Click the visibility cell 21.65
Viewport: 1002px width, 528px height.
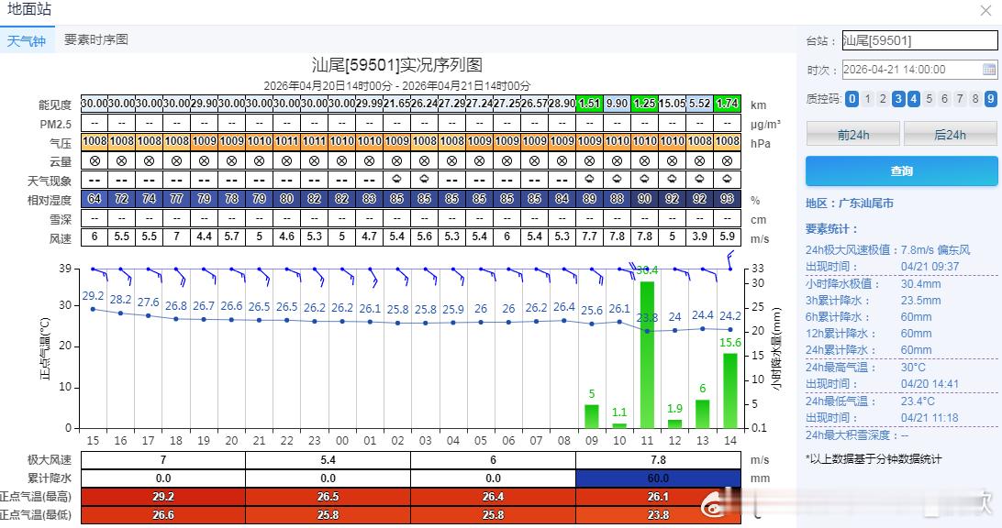tap(396, 104)
